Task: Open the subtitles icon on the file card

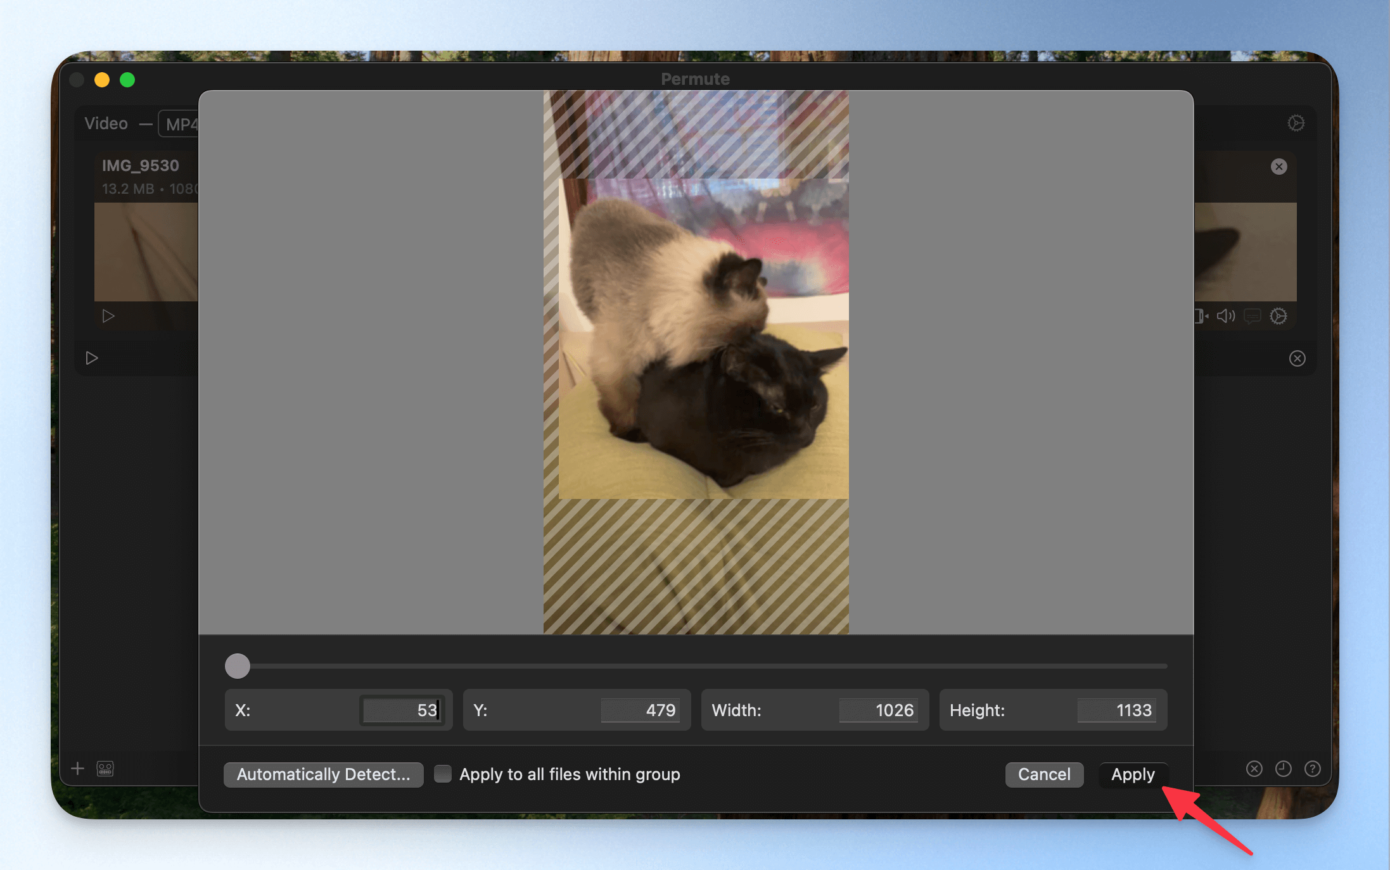Action: [1252, 316]
